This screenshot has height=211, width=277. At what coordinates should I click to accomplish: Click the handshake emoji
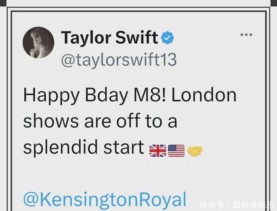195,151
